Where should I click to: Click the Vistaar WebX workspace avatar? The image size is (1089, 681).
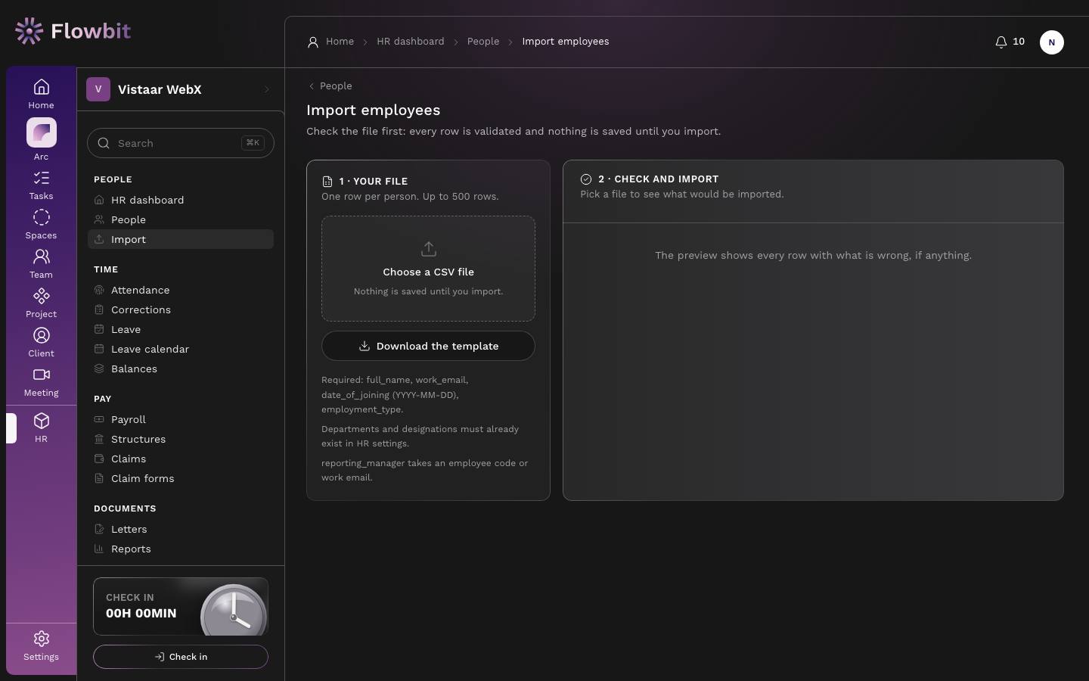tap(98, 89)
